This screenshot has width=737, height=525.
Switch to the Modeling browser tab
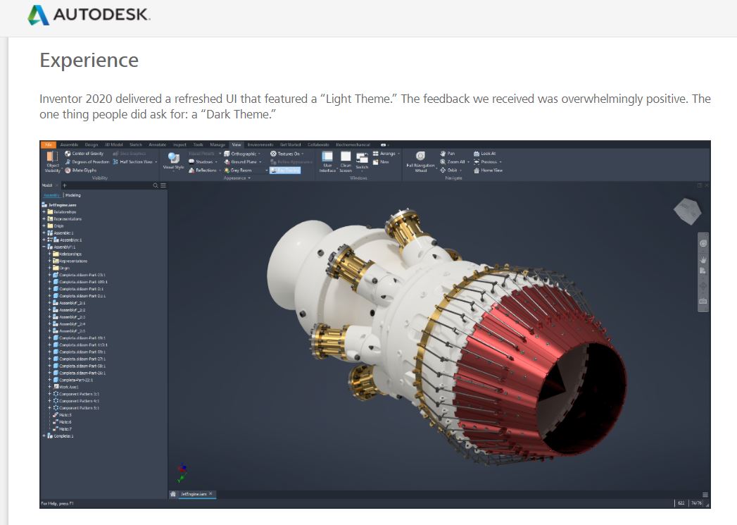tap(72, 195)
